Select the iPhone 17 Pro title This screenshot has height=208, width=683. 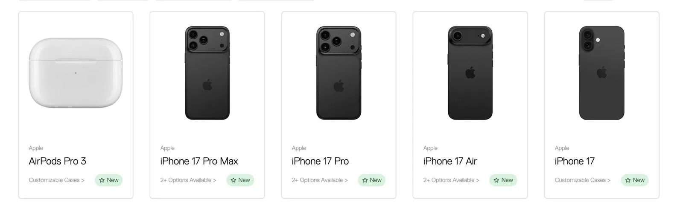click(320, 161)
